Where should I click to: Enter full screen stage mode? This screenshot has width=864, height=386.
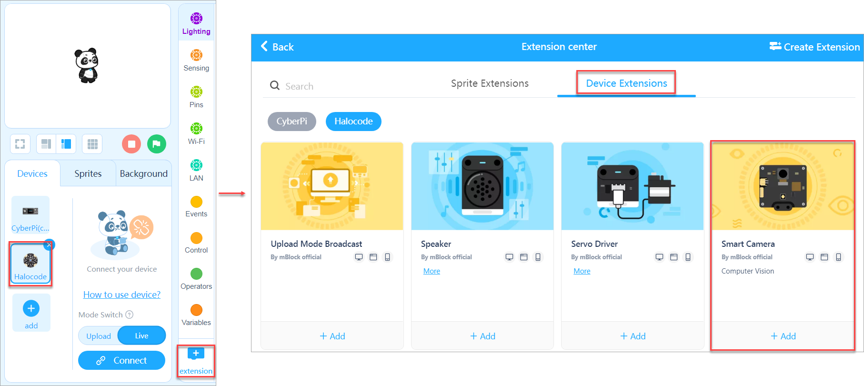20,144
